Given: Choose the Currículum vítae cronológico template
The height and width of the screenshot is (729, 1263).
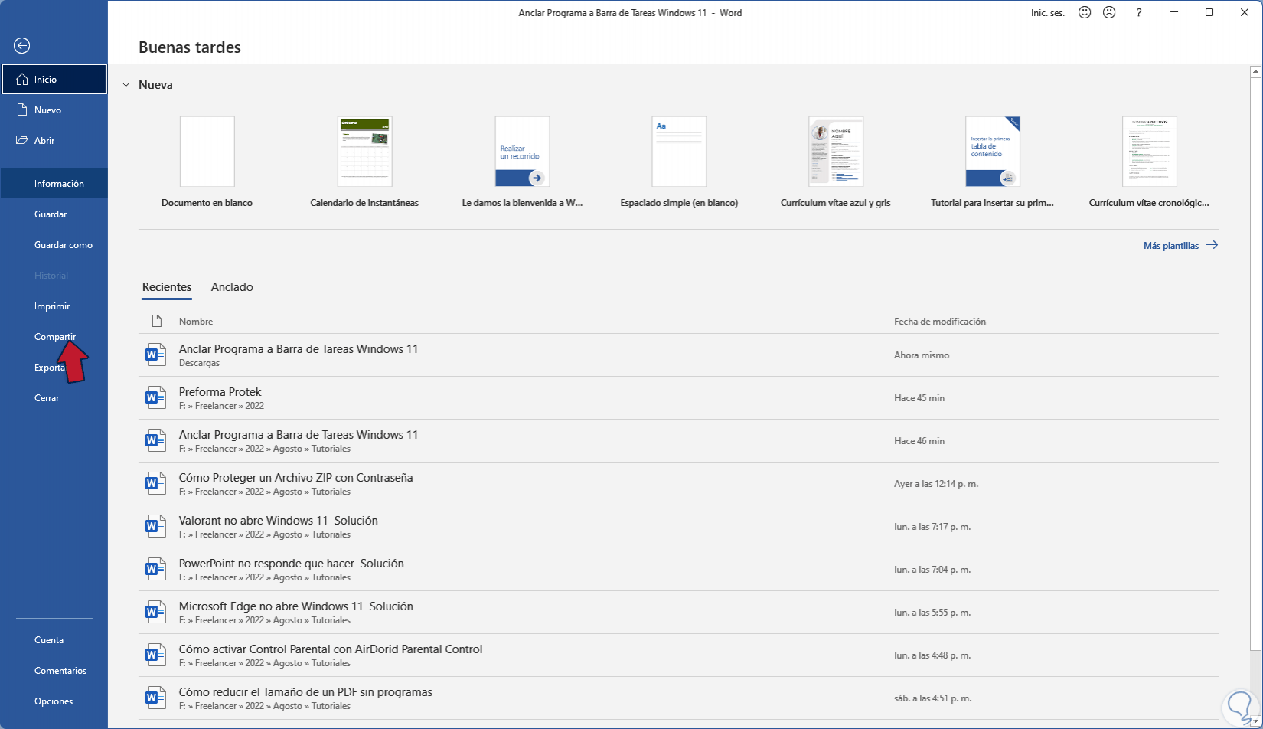Looking at the screenshot, I should point(1149,162).
